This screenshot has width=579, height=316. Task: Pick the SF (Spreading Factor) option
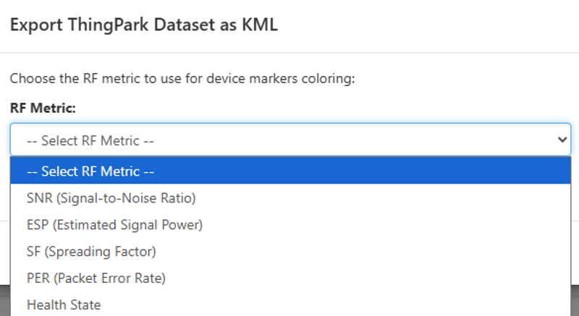point(91,251)
